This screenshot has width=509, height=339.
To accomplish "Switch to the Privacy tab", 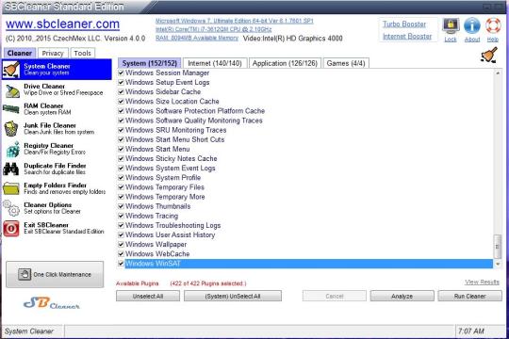I will click(53, 53).
